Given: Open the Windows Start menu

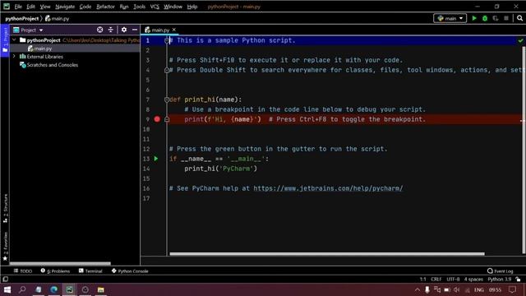Looking at the screenshot, I should click(7, 289).
